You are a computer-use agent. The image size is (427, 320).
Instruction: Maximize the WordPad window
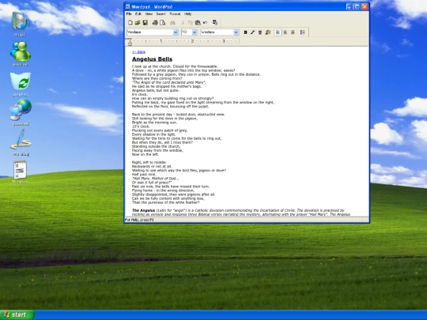click(x=357, y=7)
